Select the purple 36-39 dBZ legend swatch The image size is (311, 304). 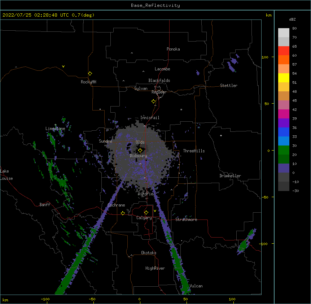coord(284,123)
